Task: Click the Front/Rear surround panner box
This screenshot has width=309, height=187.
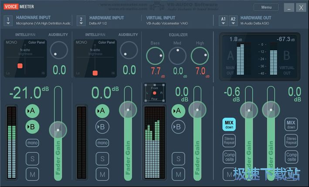Action: point(154,93)
